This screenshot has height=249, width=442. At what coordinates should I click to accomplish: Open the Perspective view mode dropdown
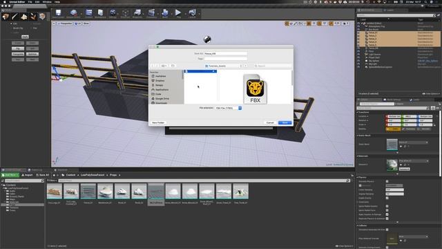pos(64,24)
